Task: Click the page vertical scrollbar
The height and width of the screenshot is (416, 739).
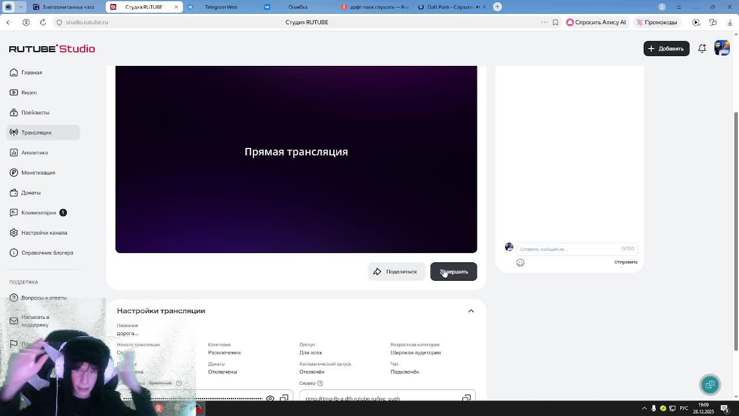Action: [736, 231]
